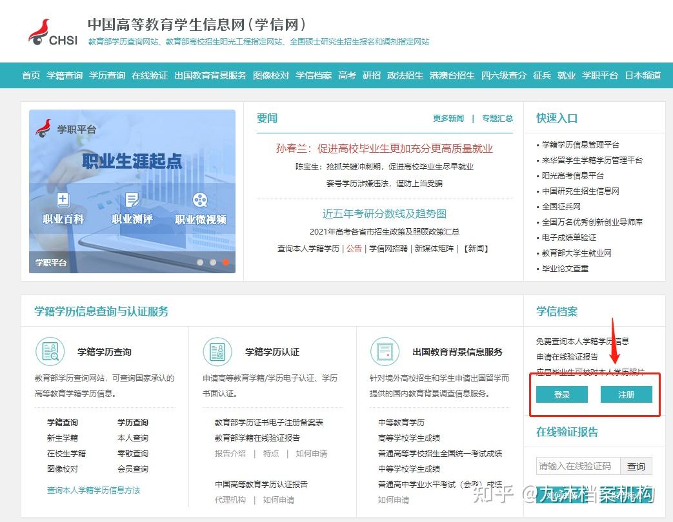Image resolution: width=673 pixels, height=522 pixels.
Task: Open 教育部大学生就业网 quick link
Action: coord(576,253)
